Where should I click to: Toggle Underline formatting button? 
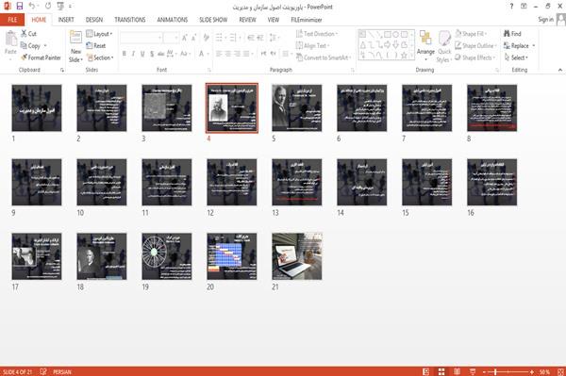tap(142, 54)
